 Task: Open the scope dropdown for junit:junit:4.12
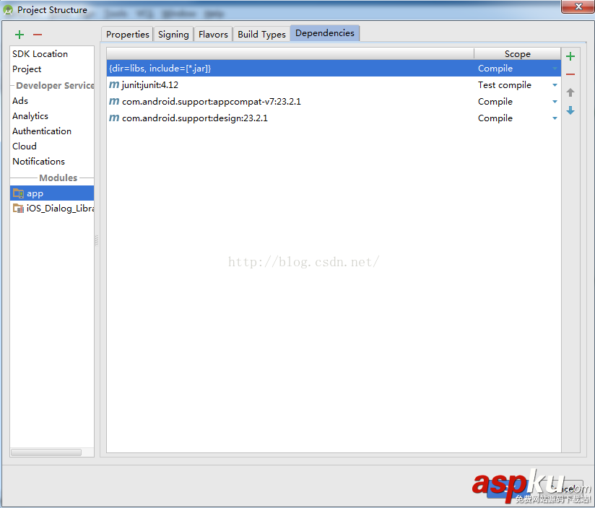click(554, 84)
